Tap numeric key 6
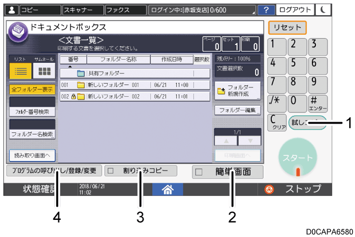This screenshot has width=355, height=237. point(318,66)
